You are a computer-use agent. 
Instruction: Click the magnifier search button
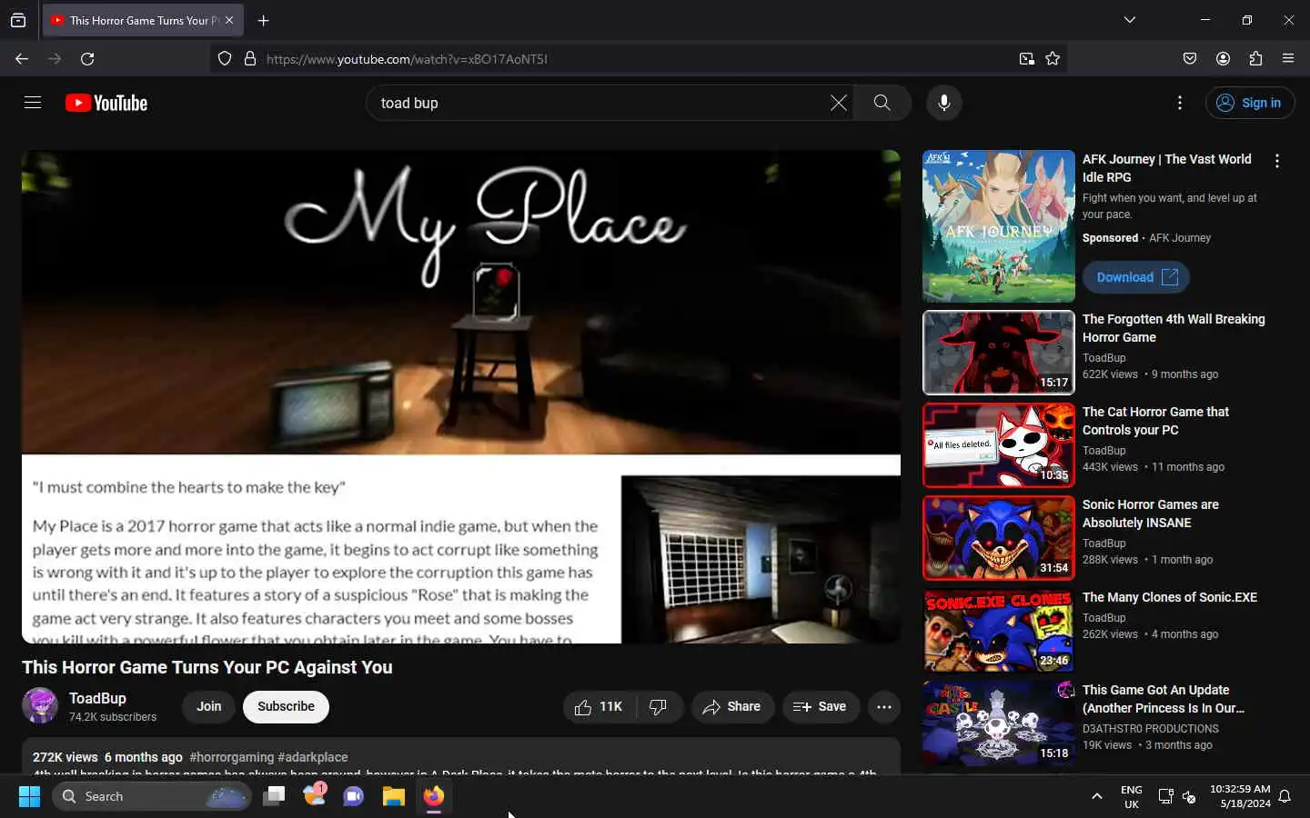(882, 103)
